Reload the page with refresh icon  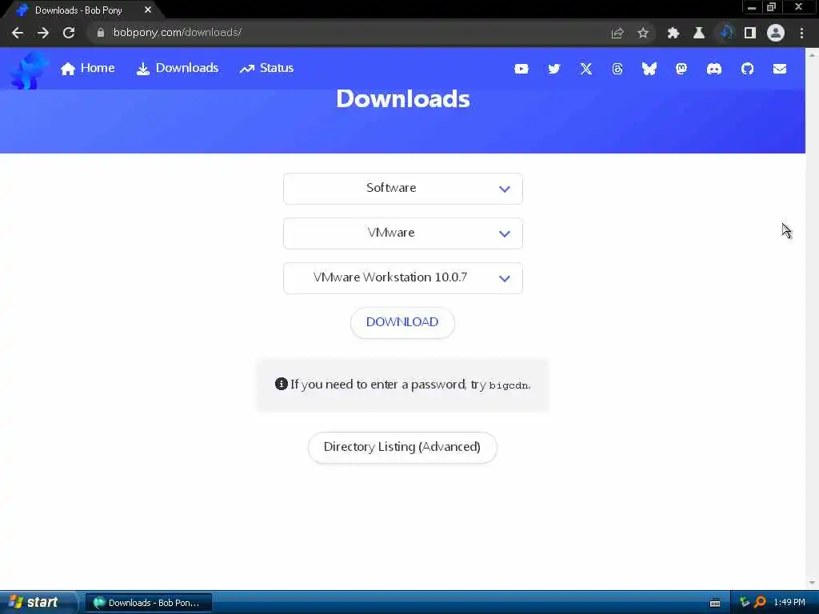click(69, 33)
